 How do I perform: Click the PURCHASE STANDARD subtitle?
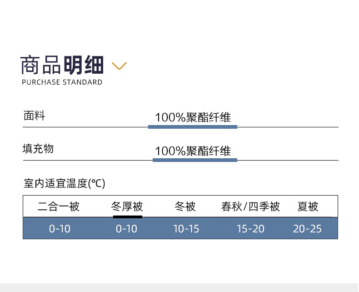tap(62, 82)
